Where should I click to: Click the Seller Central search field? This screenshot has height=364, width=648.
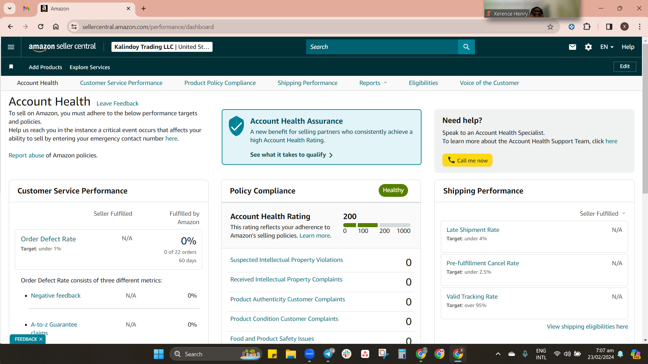[382, 47]
